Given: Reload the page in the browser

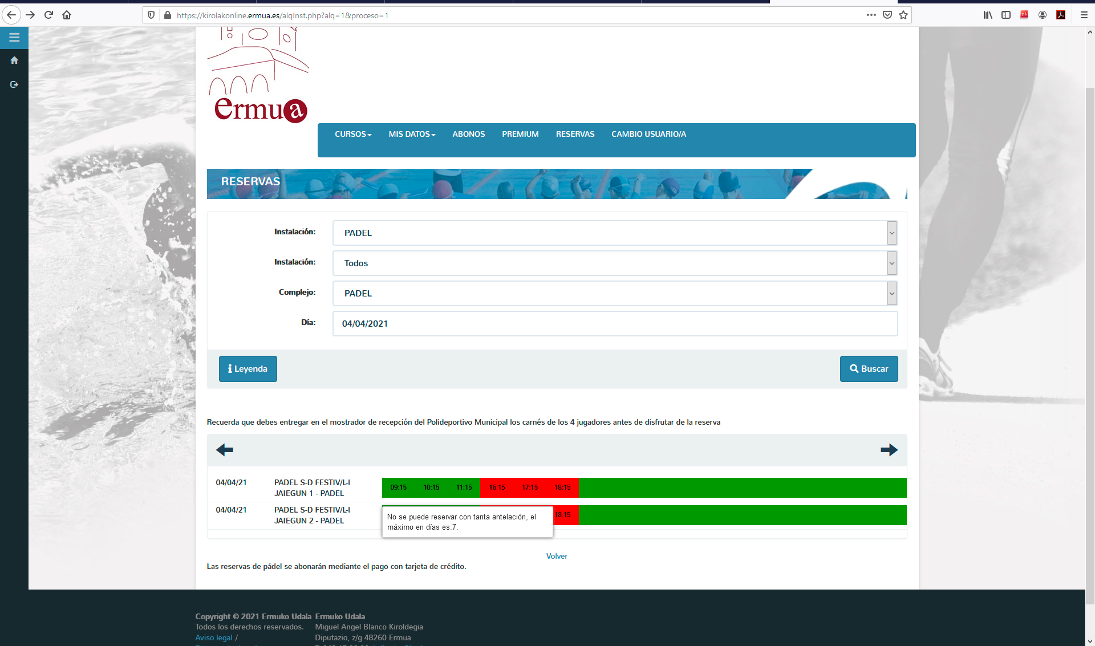Looking at the screenshot, I should 48,15.
